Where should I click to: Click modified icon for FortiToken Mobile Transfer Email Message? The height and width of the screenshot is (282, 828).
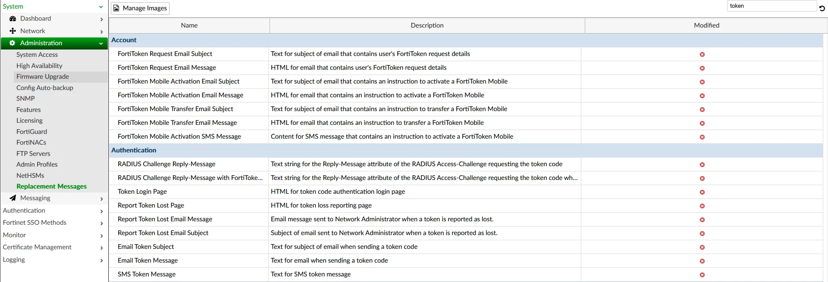click(702, 123)
